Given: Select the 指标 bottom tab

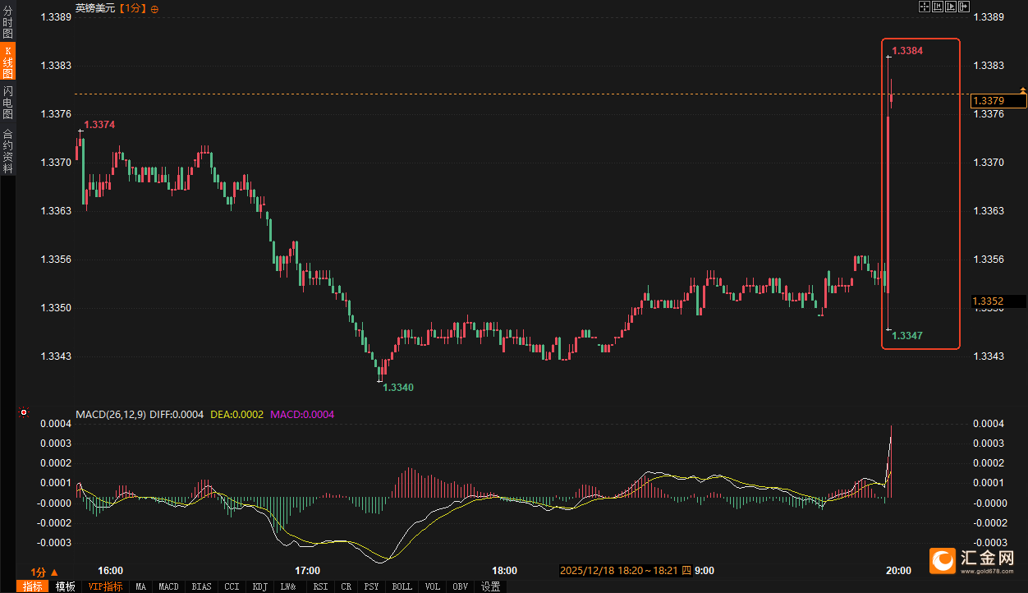Looking at the screenshot, I should click(33, 586).
